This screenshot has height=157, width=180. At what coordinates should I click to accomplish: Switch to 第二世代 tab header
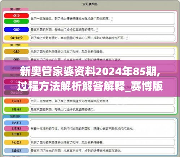click(15, 45)
